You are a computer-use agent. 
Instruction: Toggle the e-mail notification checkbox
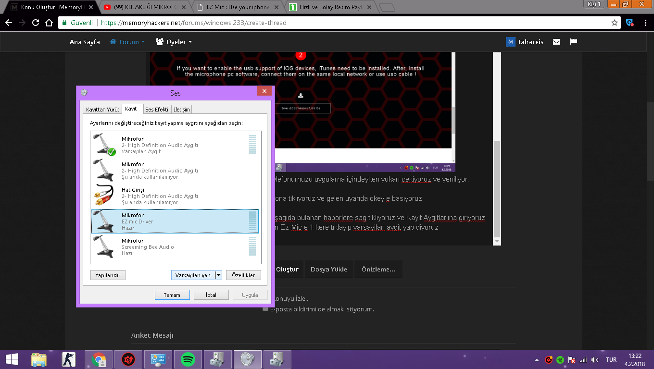click(265, 309)
